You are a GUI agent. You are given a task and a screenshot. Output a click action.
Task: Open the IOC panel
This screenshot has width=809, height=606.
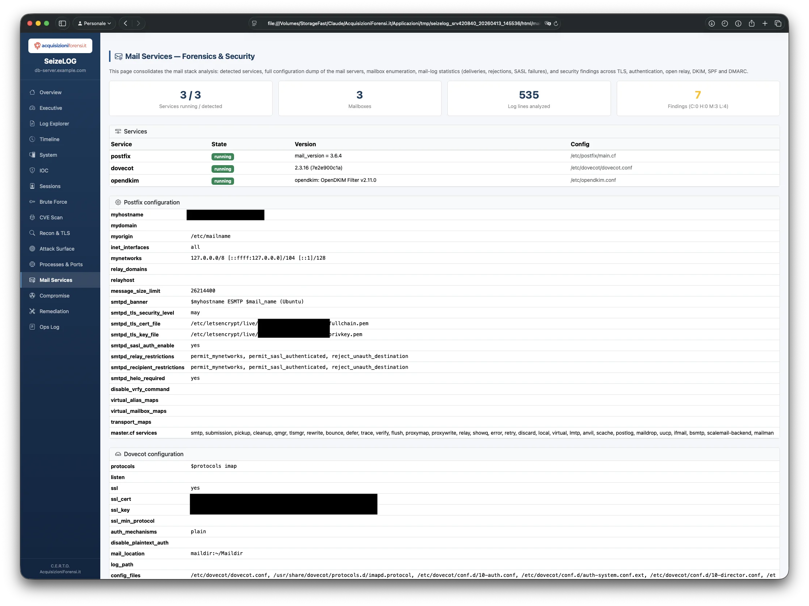click(44, 170)
